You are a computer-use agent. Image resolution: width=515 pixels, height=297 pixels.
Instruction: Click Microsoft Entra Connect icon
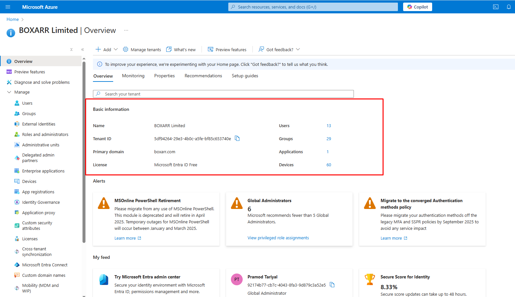(x=17, y=265)
